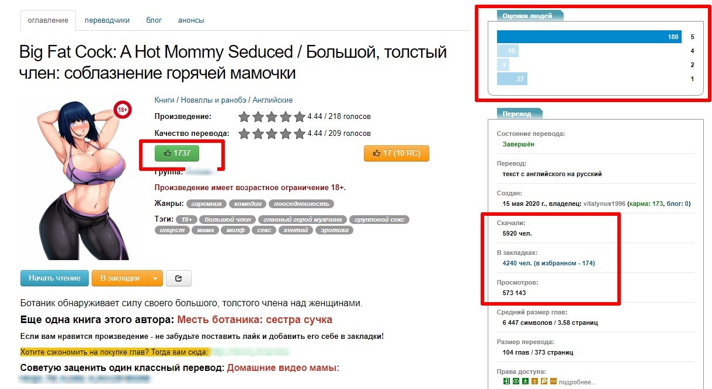The image size is (712, 389).
Task: Select the комедия genre tag
Action: 248,204
